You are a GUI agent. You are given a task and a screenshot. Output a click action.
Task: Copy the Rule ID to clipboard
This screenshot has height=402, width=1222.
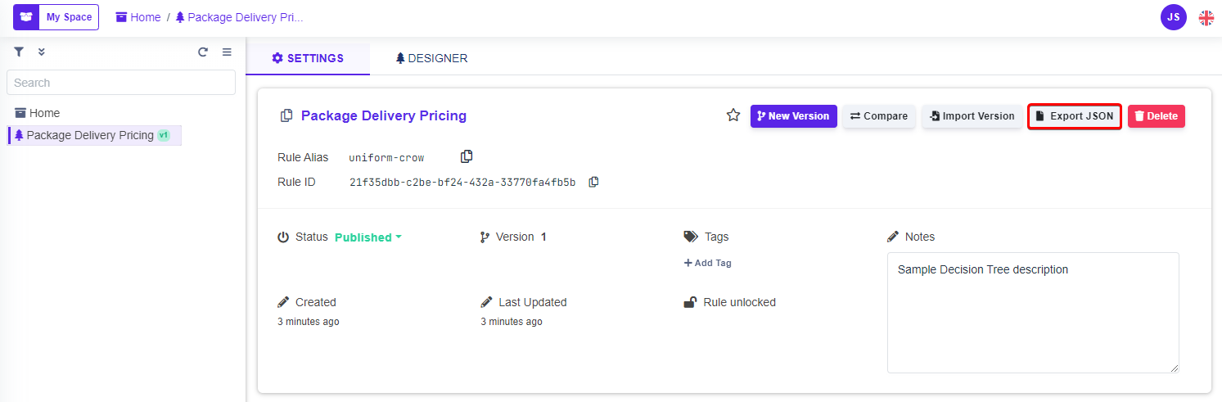[593, 182]
